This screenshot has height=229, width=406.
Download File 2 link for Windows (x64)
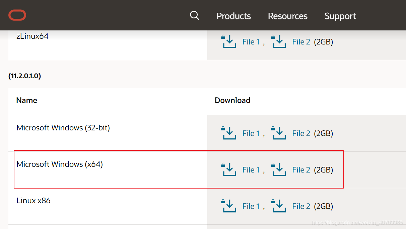(x=301, y=170)
